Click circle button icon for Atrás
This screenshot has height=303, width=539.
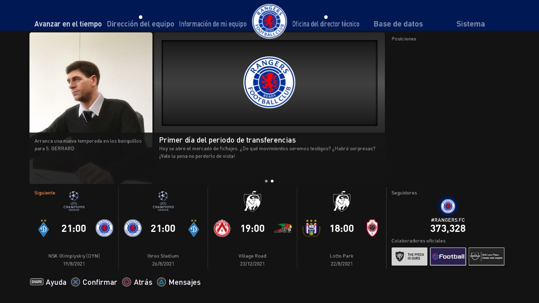[127, 282]
